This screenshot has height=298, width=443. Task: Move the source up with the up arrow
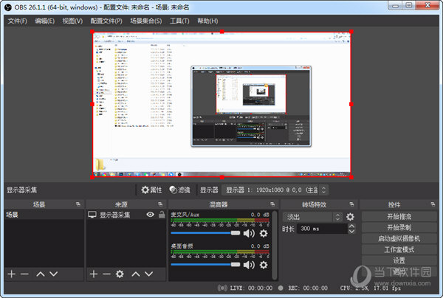coord(136,274)
